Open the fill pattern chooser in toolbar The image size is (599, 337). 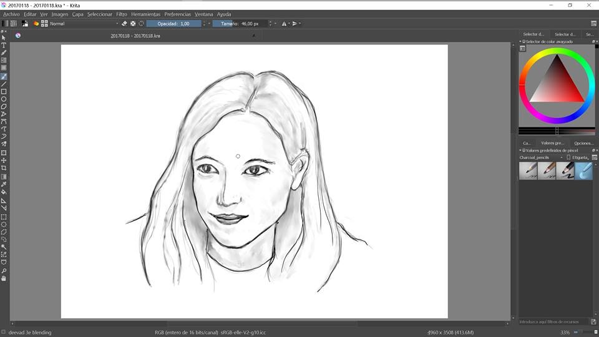click(x=13, y=24)
